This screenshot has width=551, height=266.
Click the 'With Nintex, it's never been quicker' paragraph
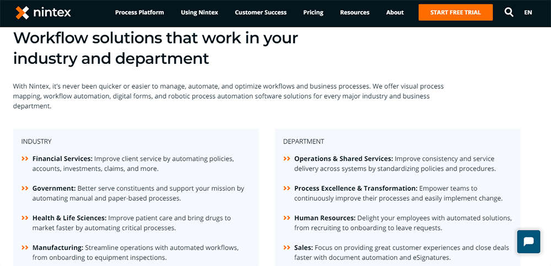tap(229, 96)
